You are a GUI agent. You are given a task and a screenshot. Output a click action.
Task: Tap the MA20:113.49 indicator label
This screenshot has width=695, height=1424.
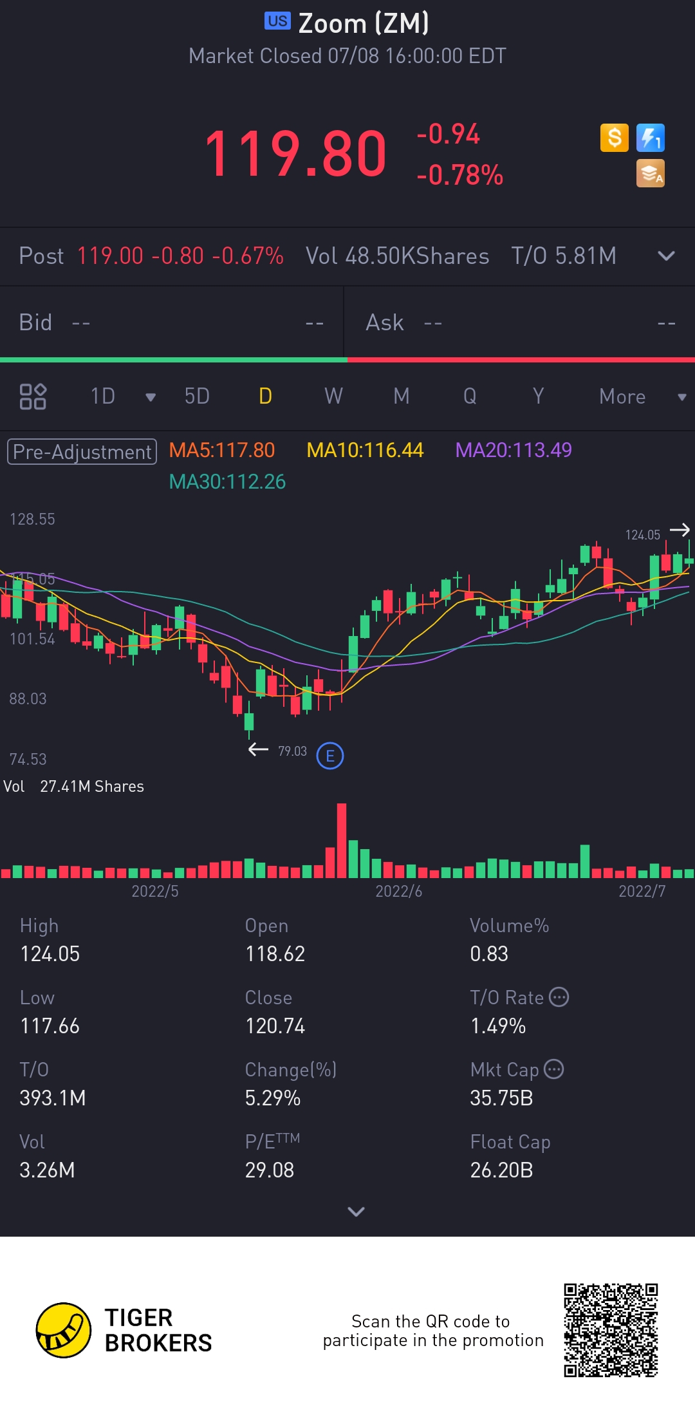(x=514, y=450)
